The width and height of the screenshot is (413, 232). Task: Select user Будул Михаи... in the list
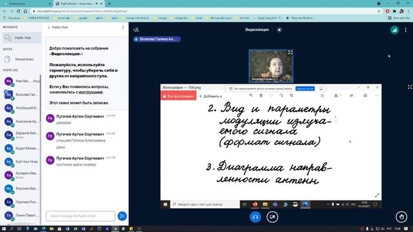21,148
